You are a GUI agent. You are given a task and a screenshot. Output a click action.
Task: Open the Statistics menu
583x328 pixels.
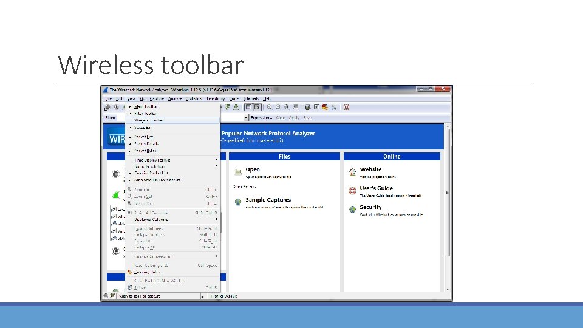tap(194, 98)
